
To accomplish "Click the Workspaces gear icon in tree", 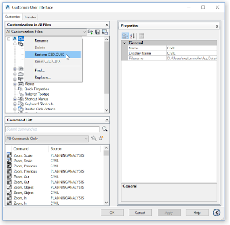I will 21,44.
